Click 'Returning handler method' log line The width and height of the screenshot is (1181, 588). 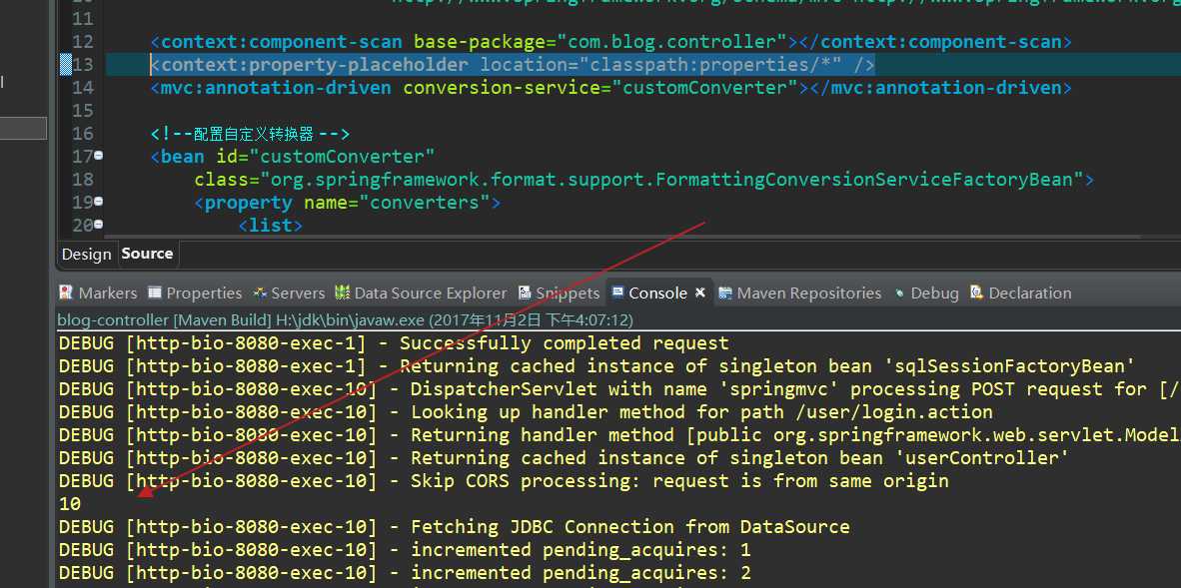tap(619, 435)
